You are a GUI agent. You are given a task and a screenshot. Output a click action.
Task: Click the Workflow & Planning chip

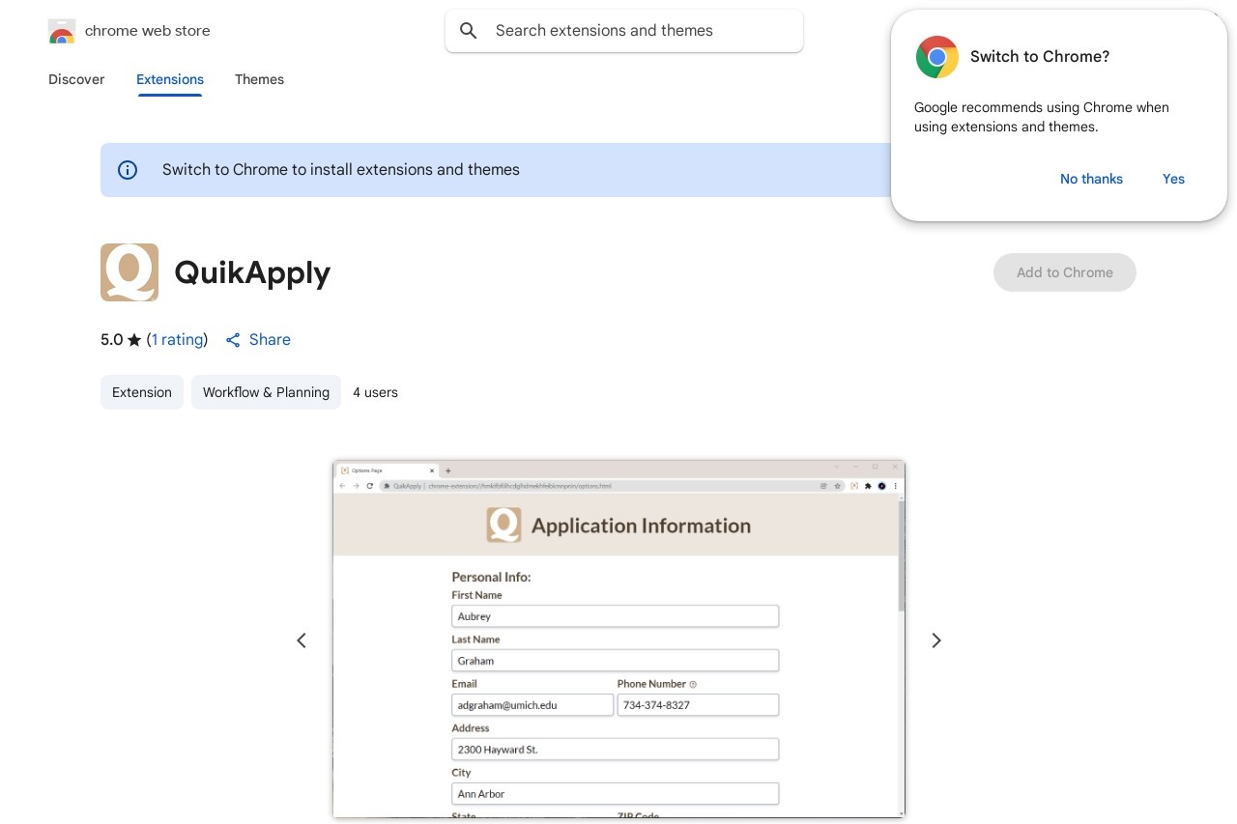coord(266,392)
